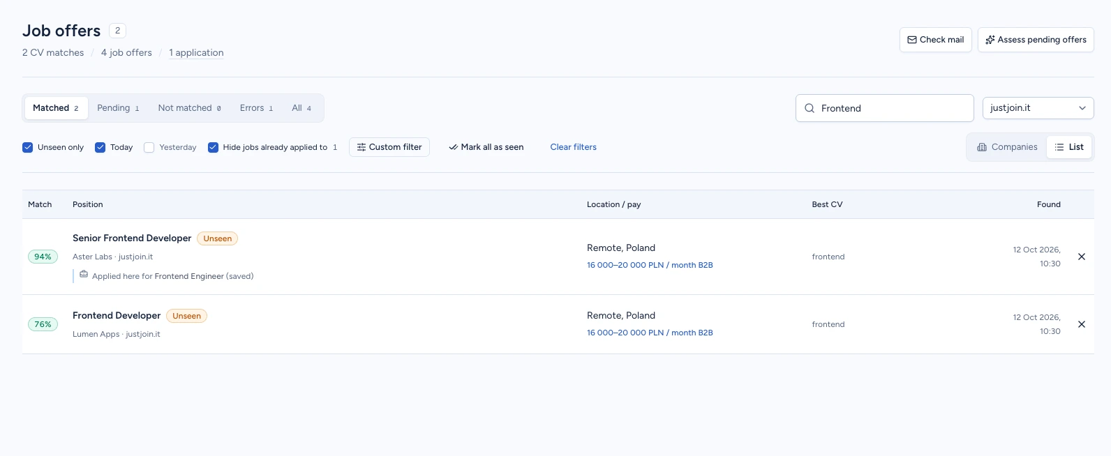Screen dimensions: 1111x456
Task: Click the Job offers count badge
Action: pos(118,31)
